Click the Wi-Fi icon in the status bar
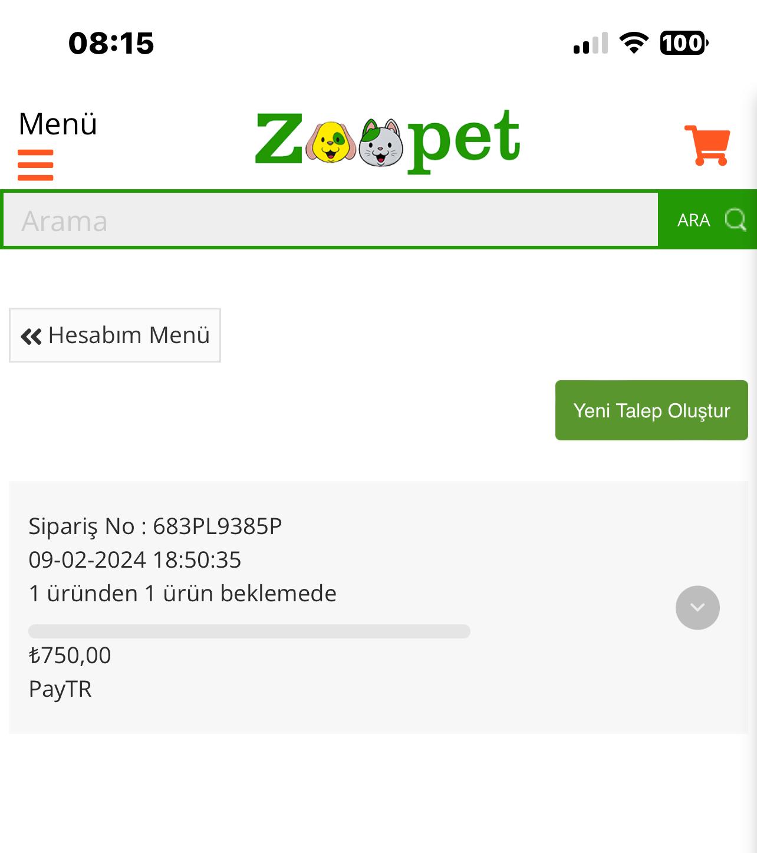757x853 pixels. click(633, 43)
